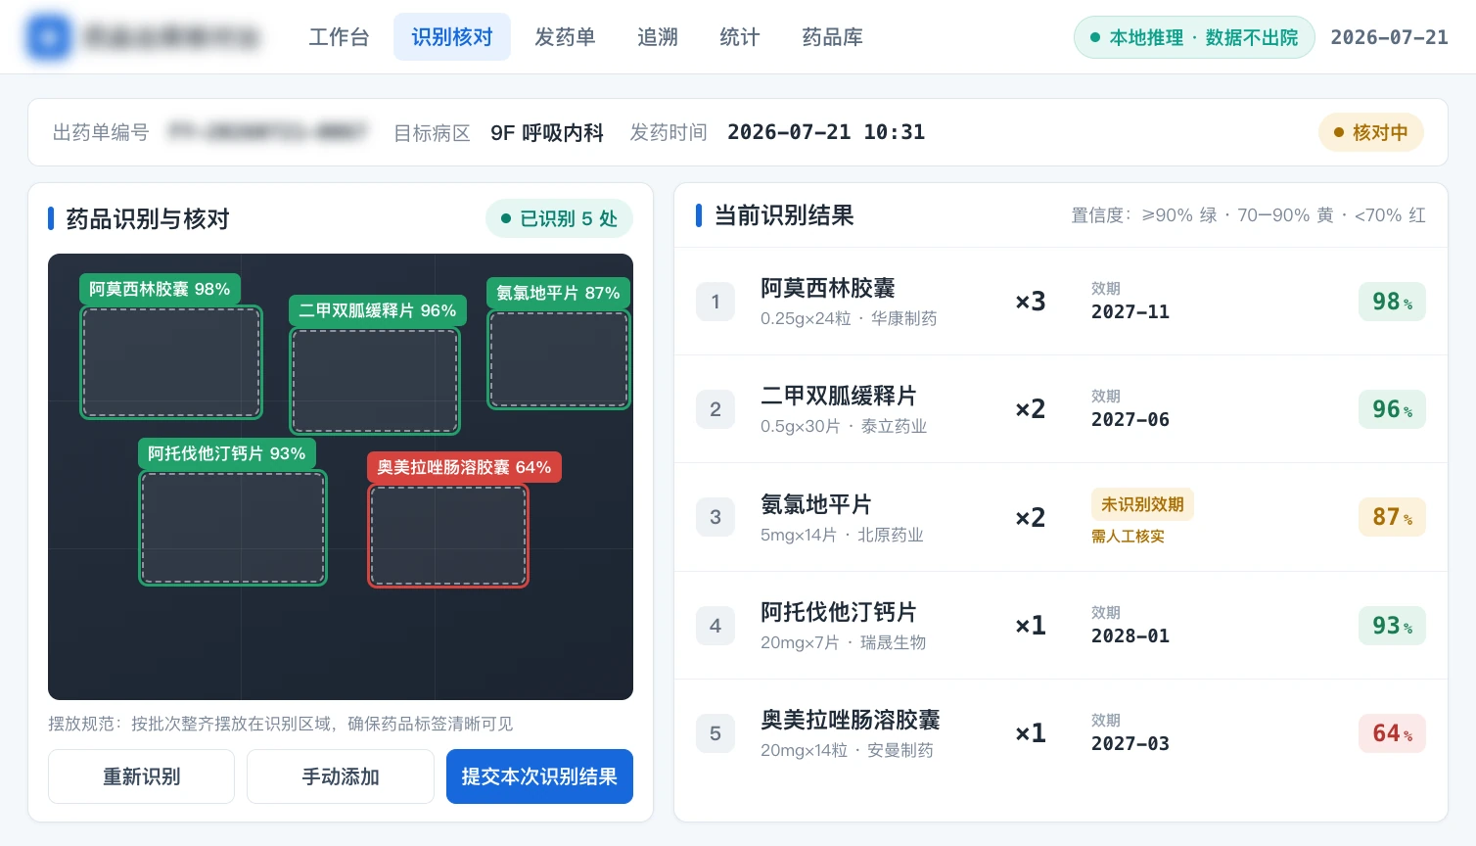The image size is (1476, 846).
Task: Click row number 1 badge
Action: [x=715, y=302]
